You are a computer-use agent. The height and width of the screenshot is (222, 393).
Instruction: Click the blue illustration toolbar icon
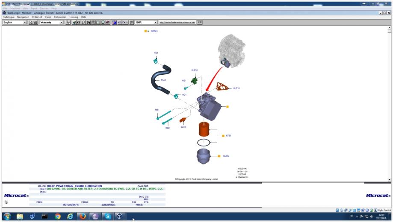click(x=115, y=23)
